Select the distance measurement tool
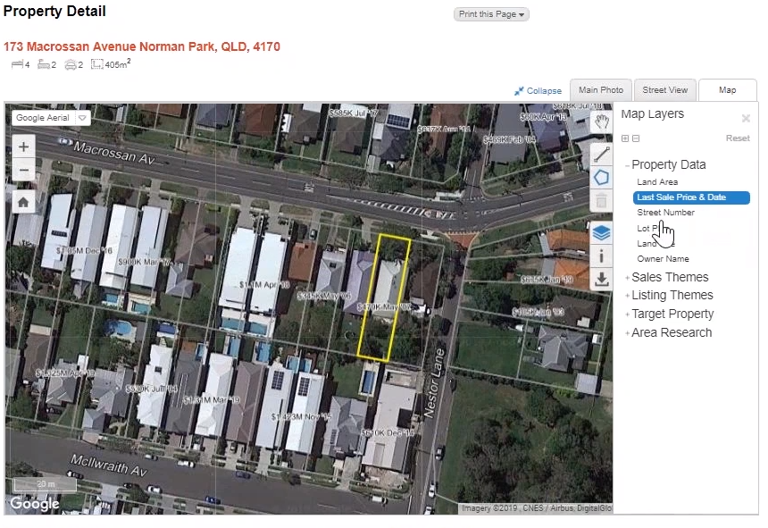Viewport: 768px width, 528px height. [x=601, y=153]
